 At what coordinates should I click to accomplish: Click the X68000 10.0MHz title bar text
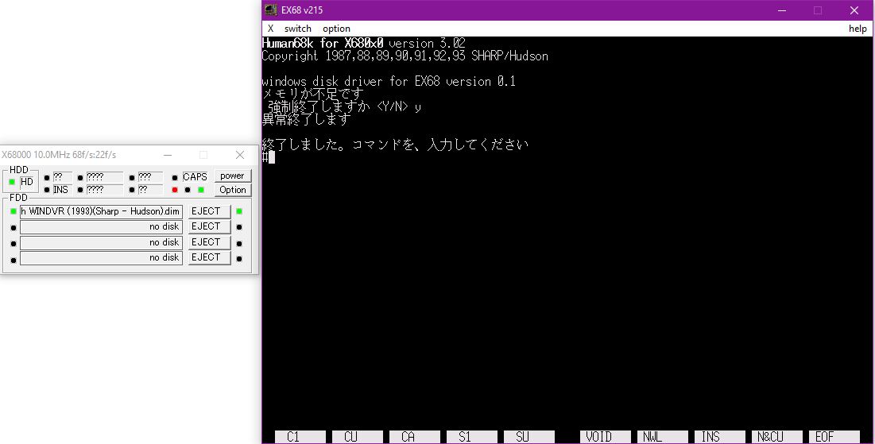click(x=59, y=155)
